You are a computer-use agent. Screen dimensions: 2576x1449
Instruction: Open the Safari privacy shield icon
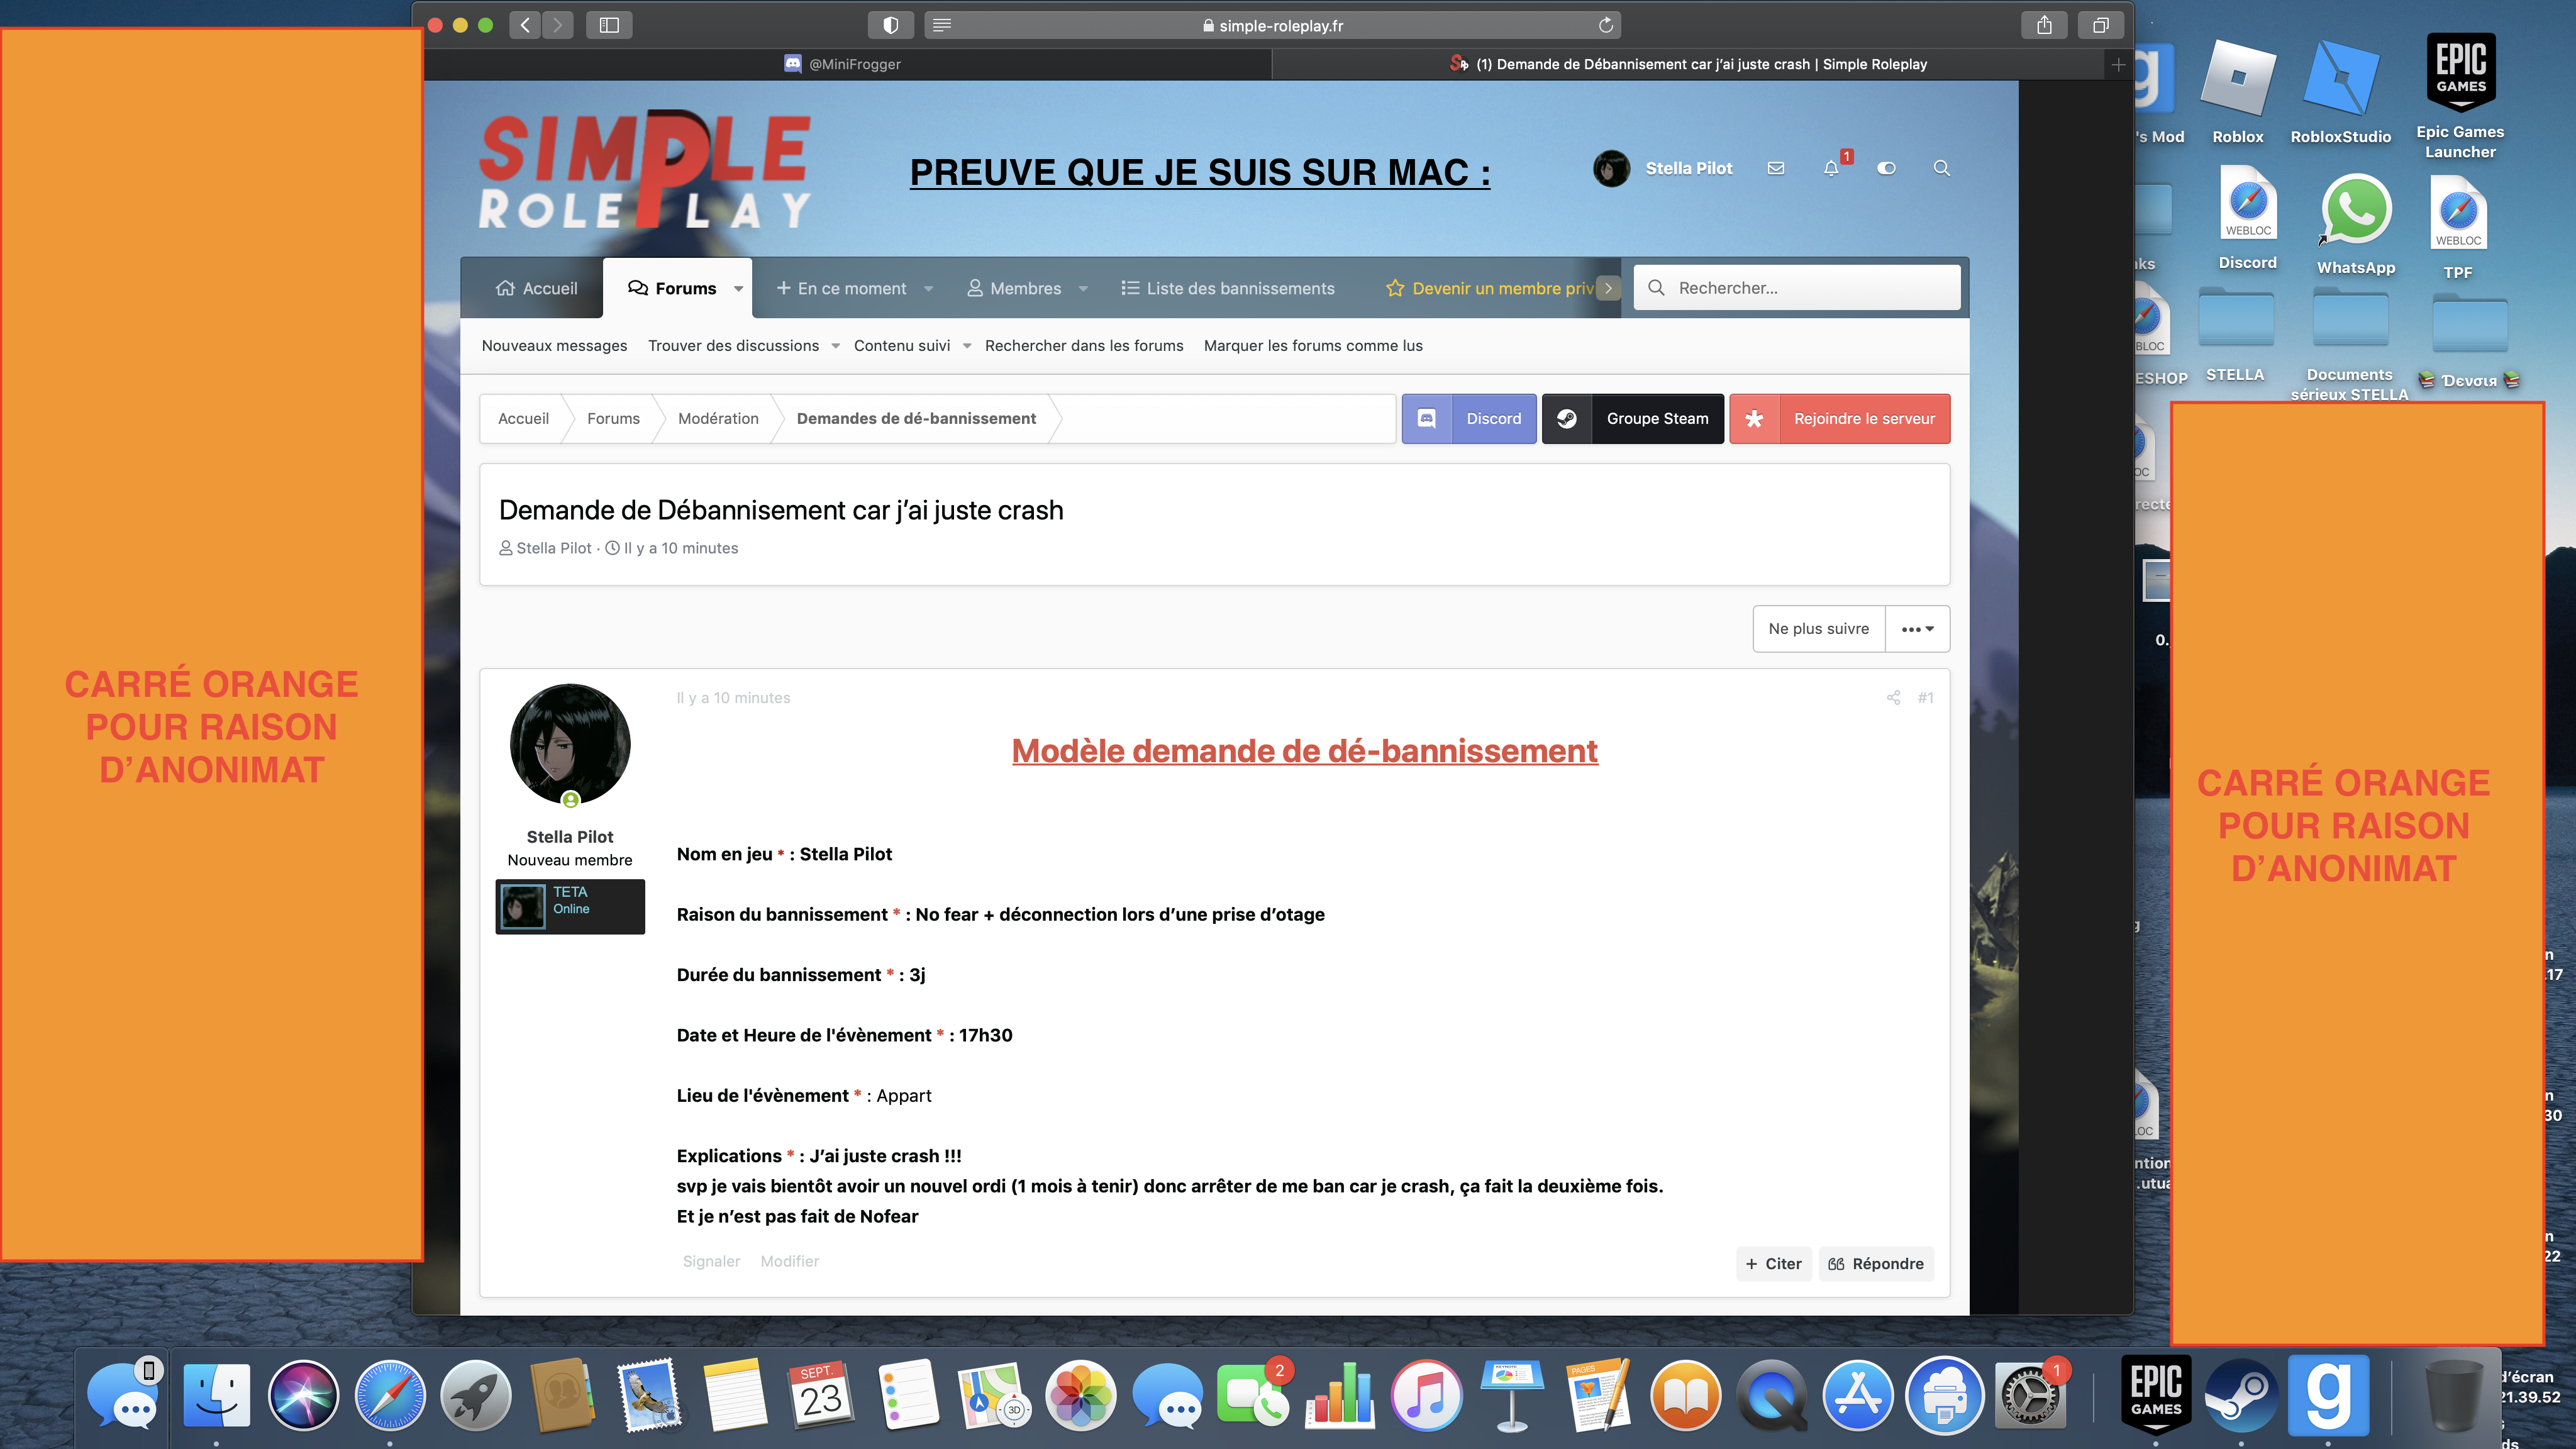890,25
